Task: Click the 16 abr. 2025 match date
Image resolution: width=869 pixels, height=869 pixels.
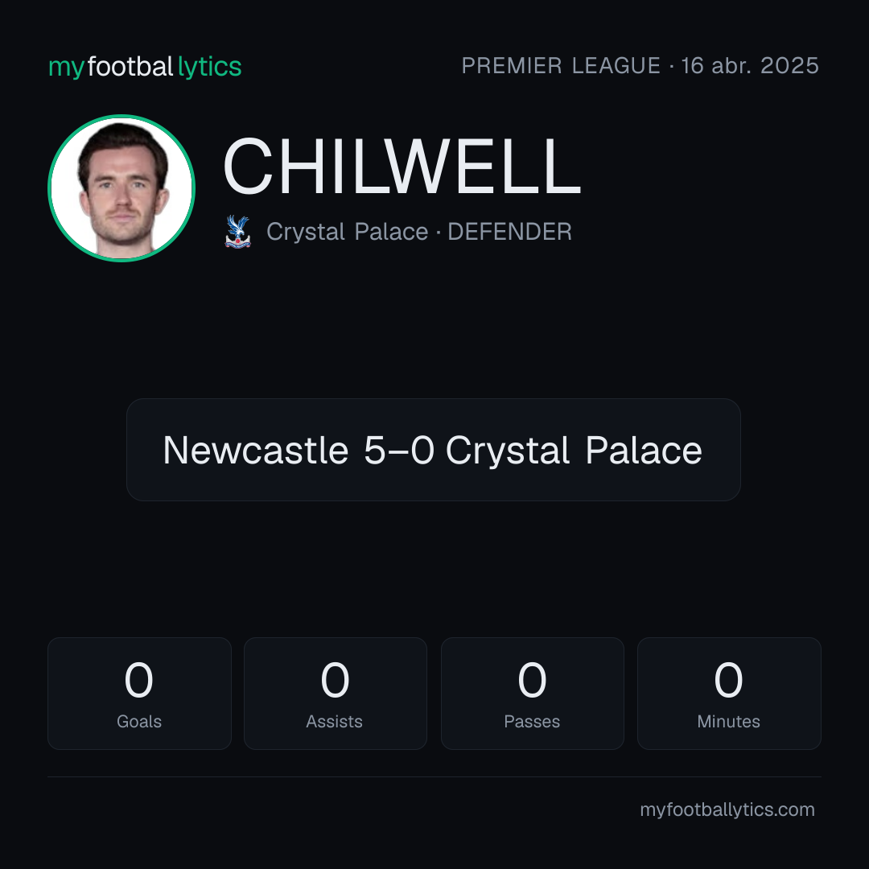Action: (750, 66)
